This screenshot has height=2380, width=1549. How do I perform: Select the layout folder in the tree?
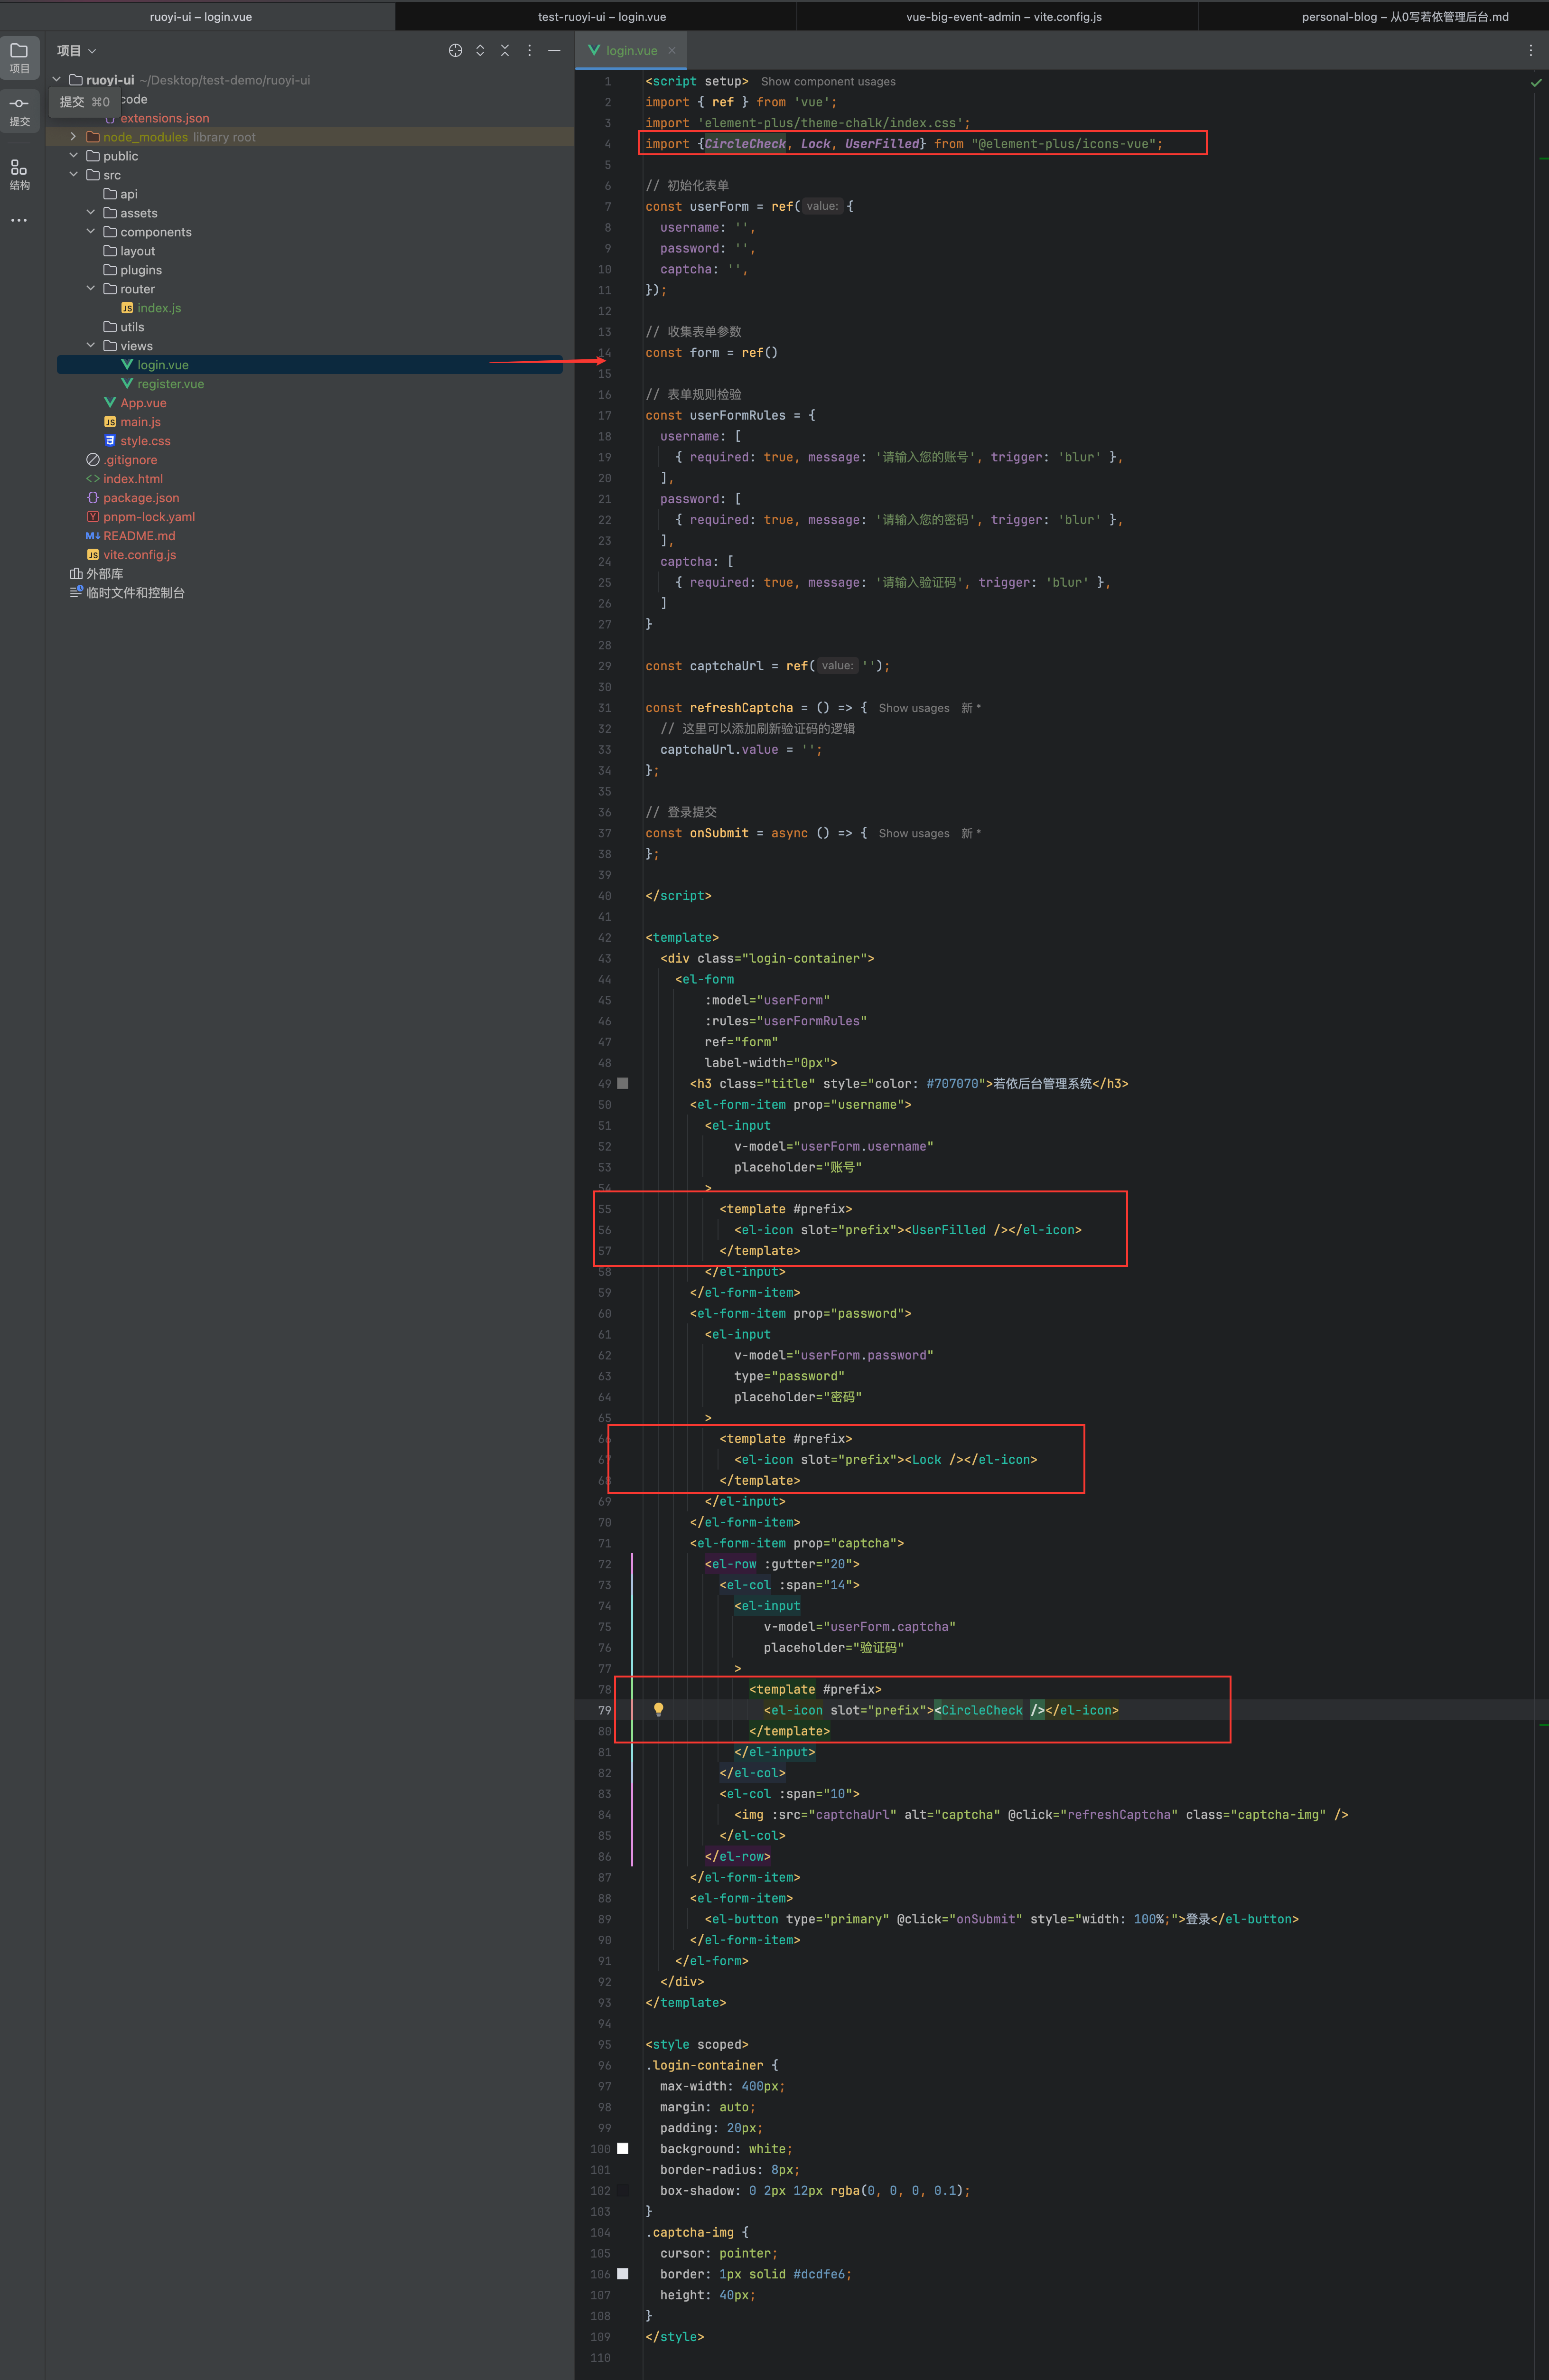(x=130, y=251)
